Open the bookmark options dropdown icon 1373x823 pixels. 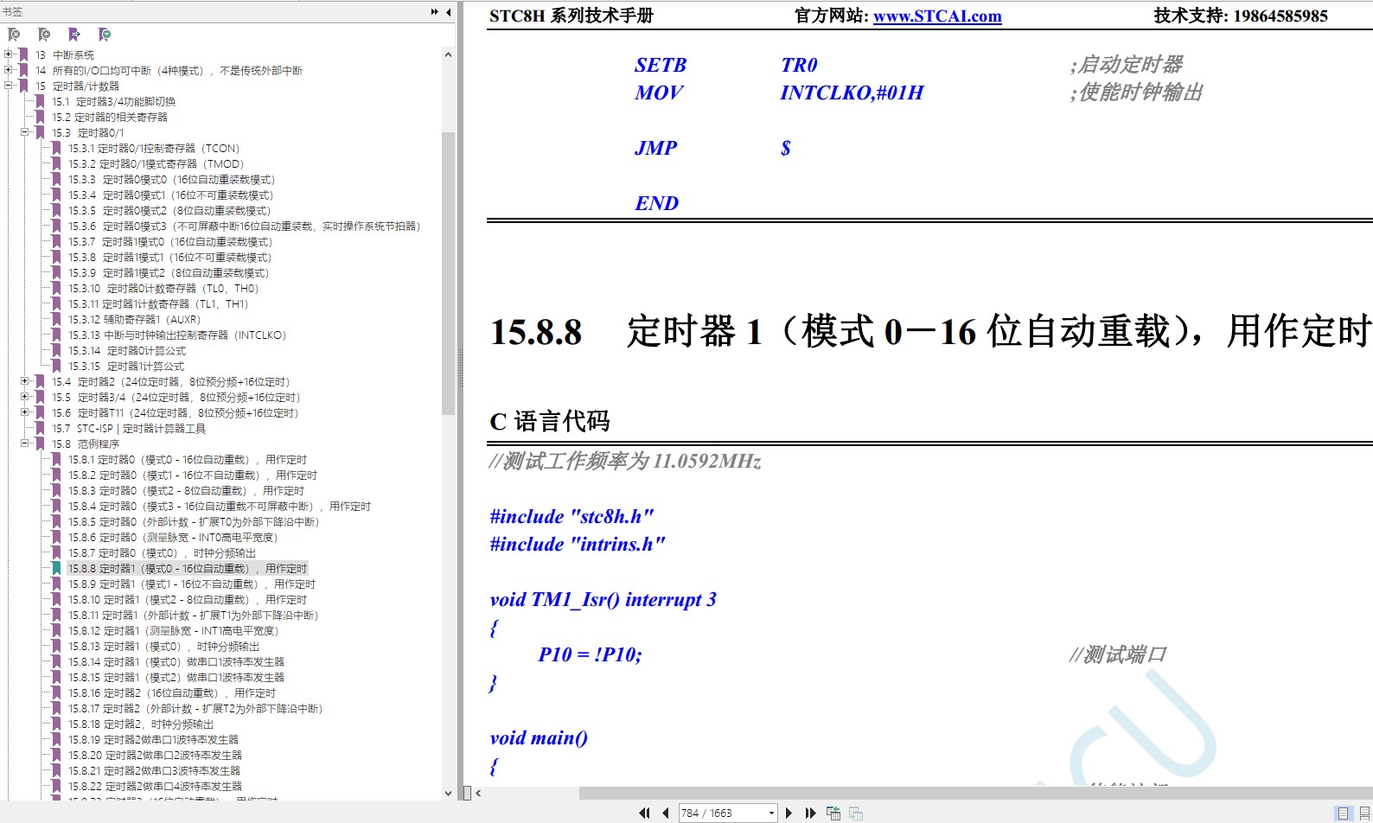point(105,35)
